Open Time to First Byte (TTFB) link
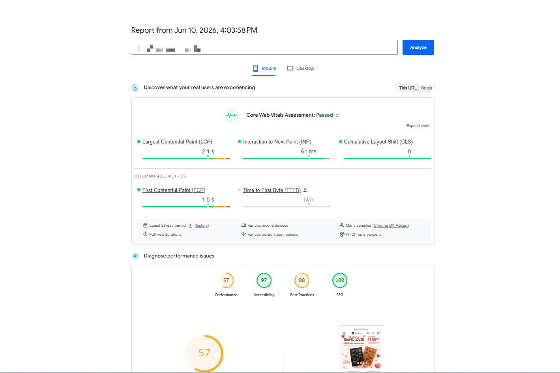Image resolution: width=560 pixels, height=373 pixels. click(272, 190)
